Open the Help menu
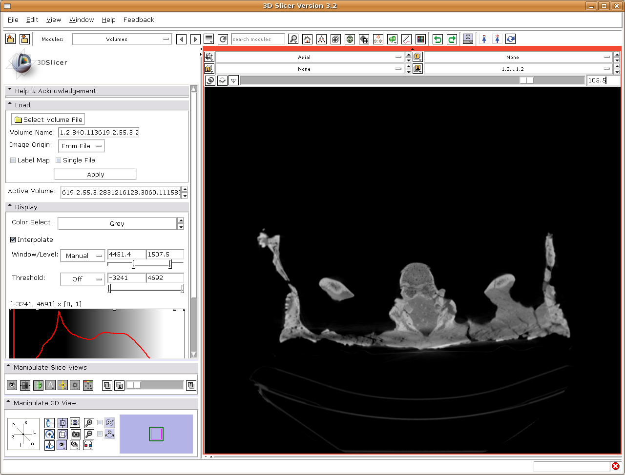Image resolution: width=625 pixels, height=475 pixels. (x=109, y=20)
